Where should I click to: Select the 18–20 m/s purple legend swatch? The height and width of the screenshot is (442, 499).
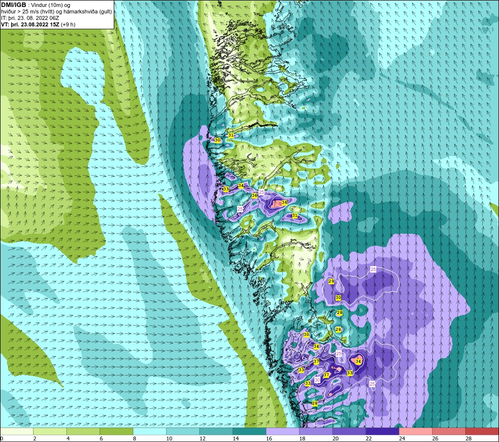tap(316, 431)
